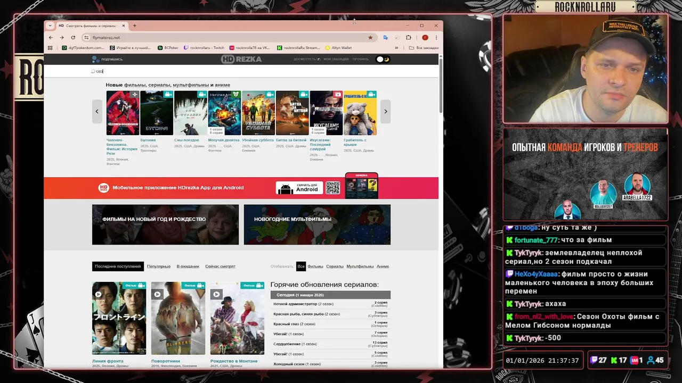Click the QR code in the app banner
This screenshot has height=383, width=682.
(x=333, y=188)
